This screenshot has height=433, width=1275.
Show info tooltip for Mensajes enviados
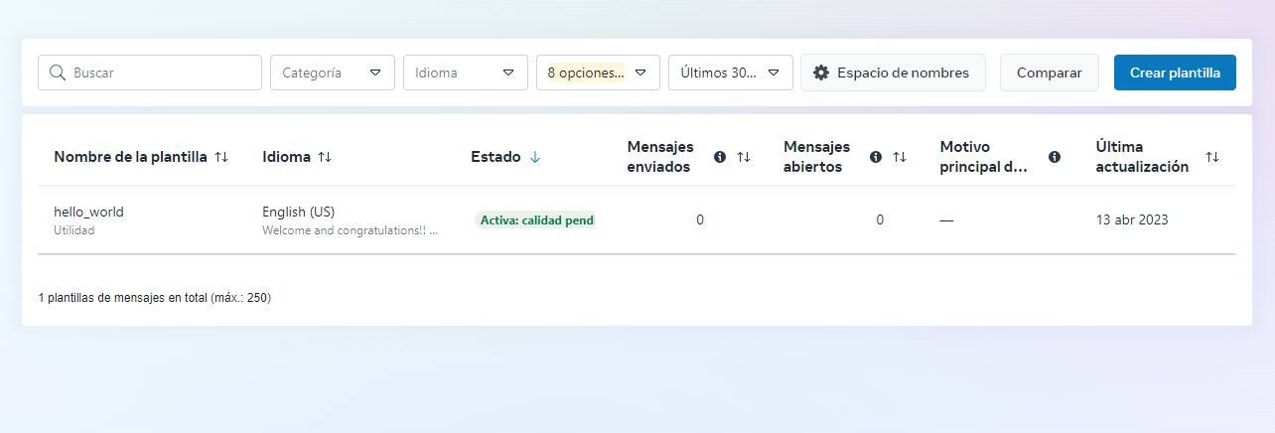(x=720, y=157)
